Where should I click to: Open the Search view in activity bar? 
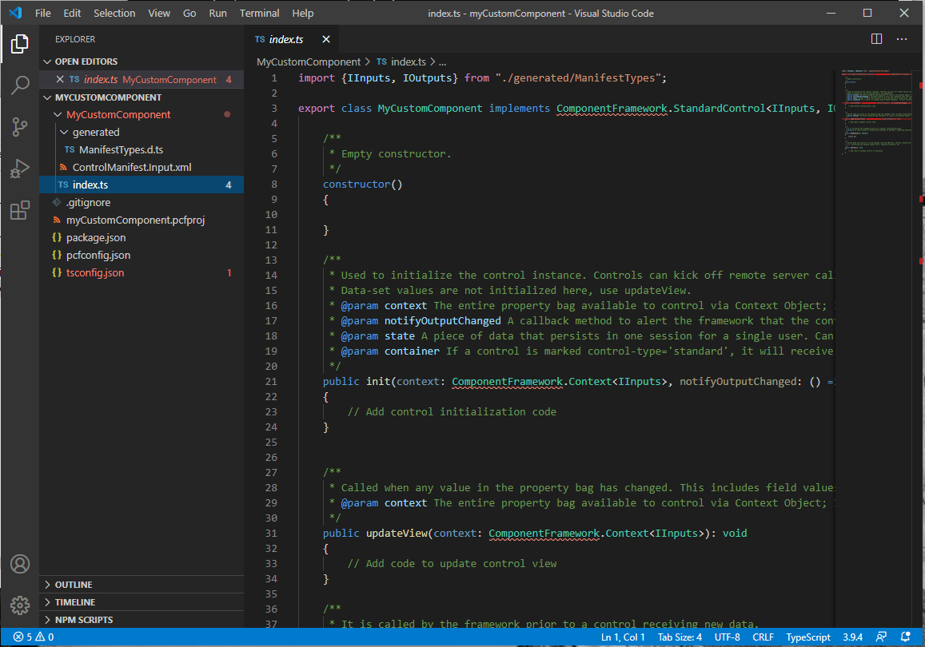[x=20, y=85]
